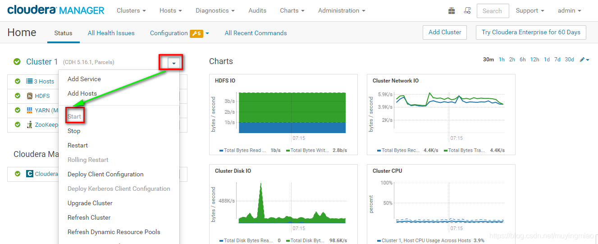Click the hosts list icon
Screen dimensions: 598x244
[x=29, y=81]
